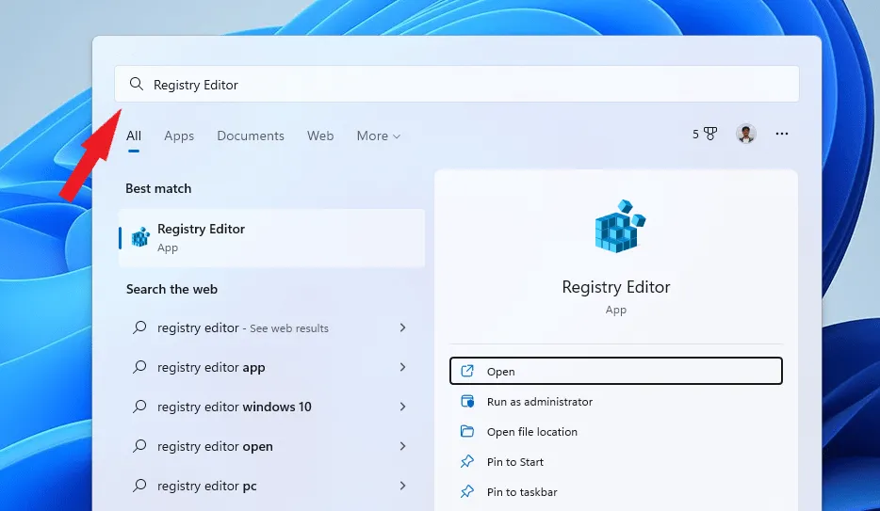Click the Pin to taskbar pin icon
This screenshot has width=880, height=511.
coord(467,492)
